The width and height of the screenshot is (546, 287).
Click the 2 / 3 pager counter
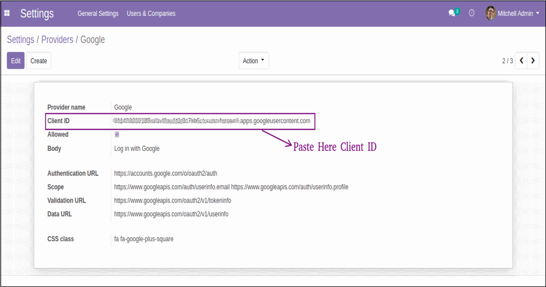[507, 61]
